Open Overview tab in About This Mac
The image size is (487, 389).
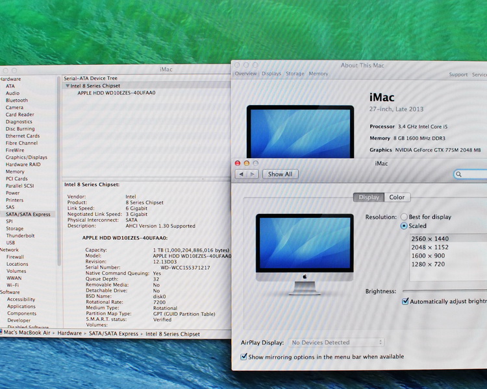click(x=245, y=73)
